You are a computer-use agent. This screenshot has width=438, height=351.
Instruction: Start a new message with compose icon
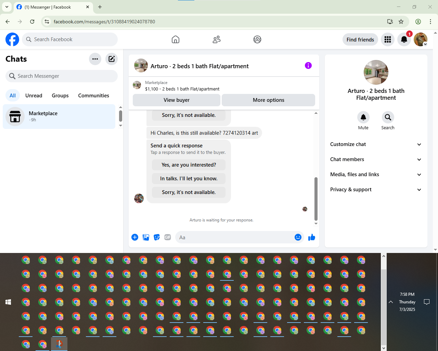tap(112, 59)
